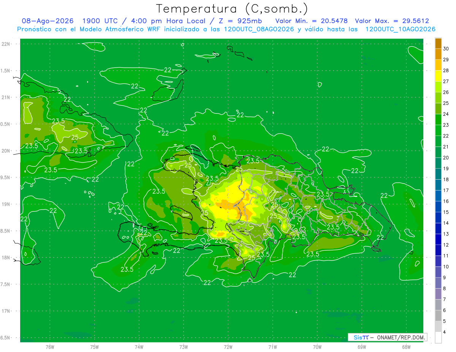This screenshot has height=352, width=456.
Task: Click the "72W" longitude axis label
Action: (x=228, y=347)
